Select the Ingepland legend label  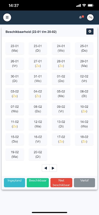14,183
